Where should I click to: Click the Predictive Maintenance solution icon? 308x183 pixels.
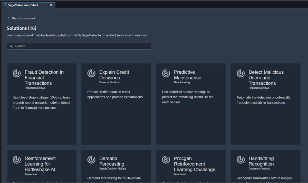[x=166, y=73]
